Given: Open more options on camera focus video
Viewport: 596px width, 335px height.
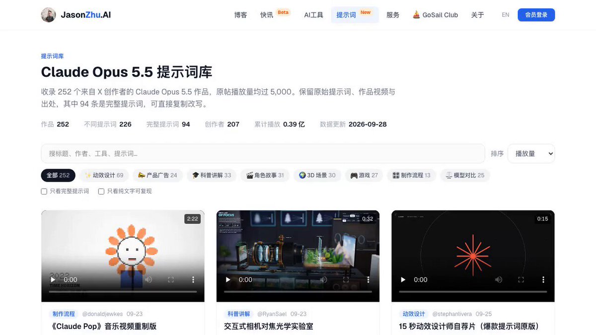Looking at the screenshot, I should click(x=368, y=279).
